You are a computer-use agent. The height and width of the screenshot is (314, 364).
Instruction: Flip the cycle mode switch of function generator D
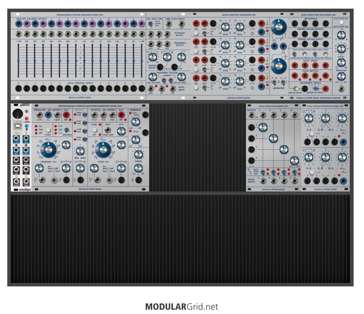point(204,88)
